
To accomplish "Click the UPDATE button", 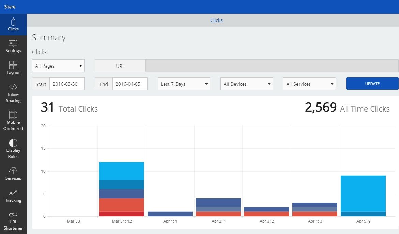I will (372, 84).
